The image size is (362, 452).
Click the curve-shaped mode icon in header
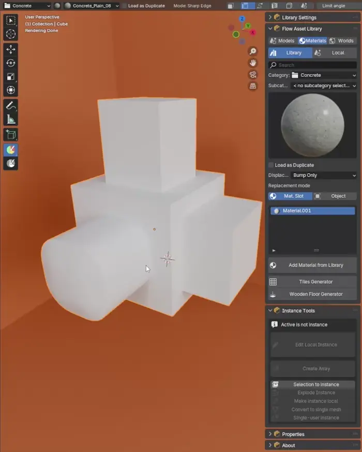[260, 6]
